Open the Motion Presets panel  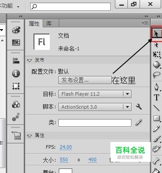[16, 117]
